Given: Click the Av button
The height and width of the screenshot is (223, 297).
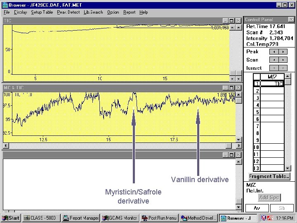Looking at the screenshot, I should (x=257, y=208).
